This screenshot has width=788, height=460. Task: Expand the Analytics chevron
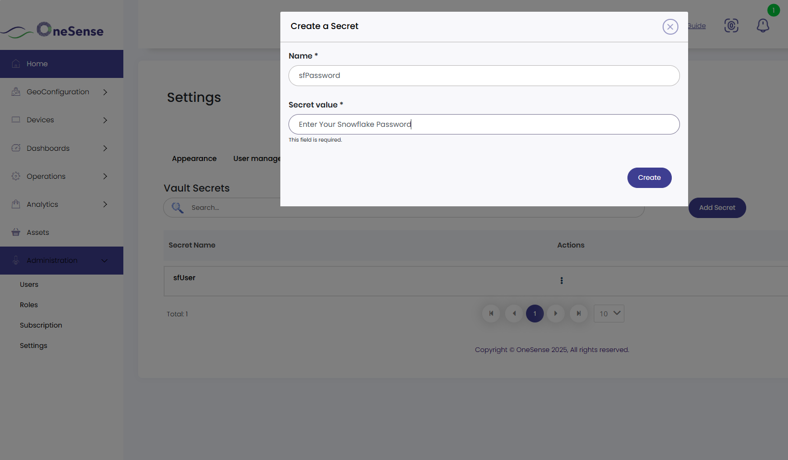pyautogui.click(x=105, y=204)
